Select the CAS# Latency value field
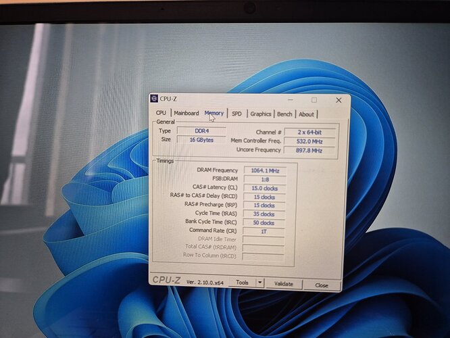Image resolution: width=450 pixels, height=338 pixels. 263,188
